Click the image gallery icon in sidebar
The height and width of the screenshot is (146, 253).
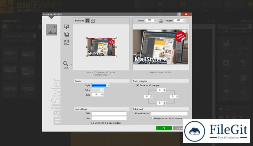[66, 34]
